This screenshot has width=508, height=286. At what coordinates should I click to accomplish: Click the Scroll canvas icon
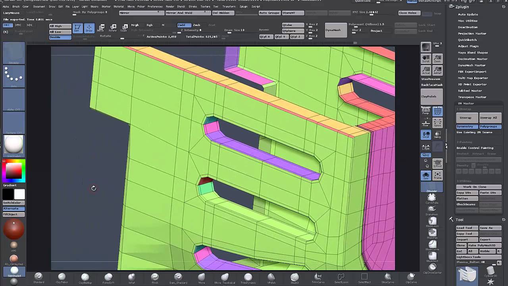click(x=426, y=59)
